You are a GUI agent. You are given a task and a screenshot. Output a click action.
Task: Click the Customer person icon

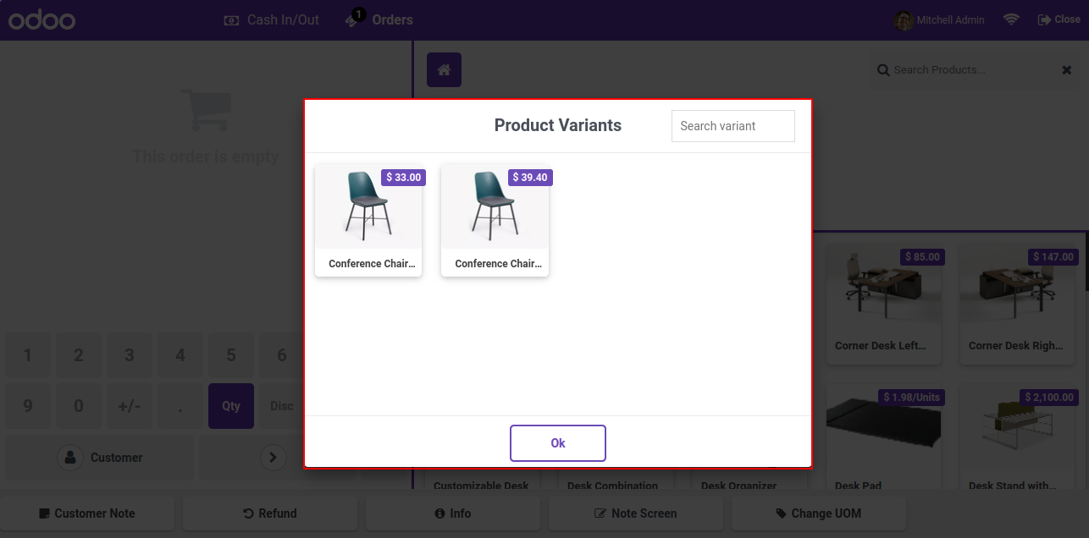[x=69, y=458]
